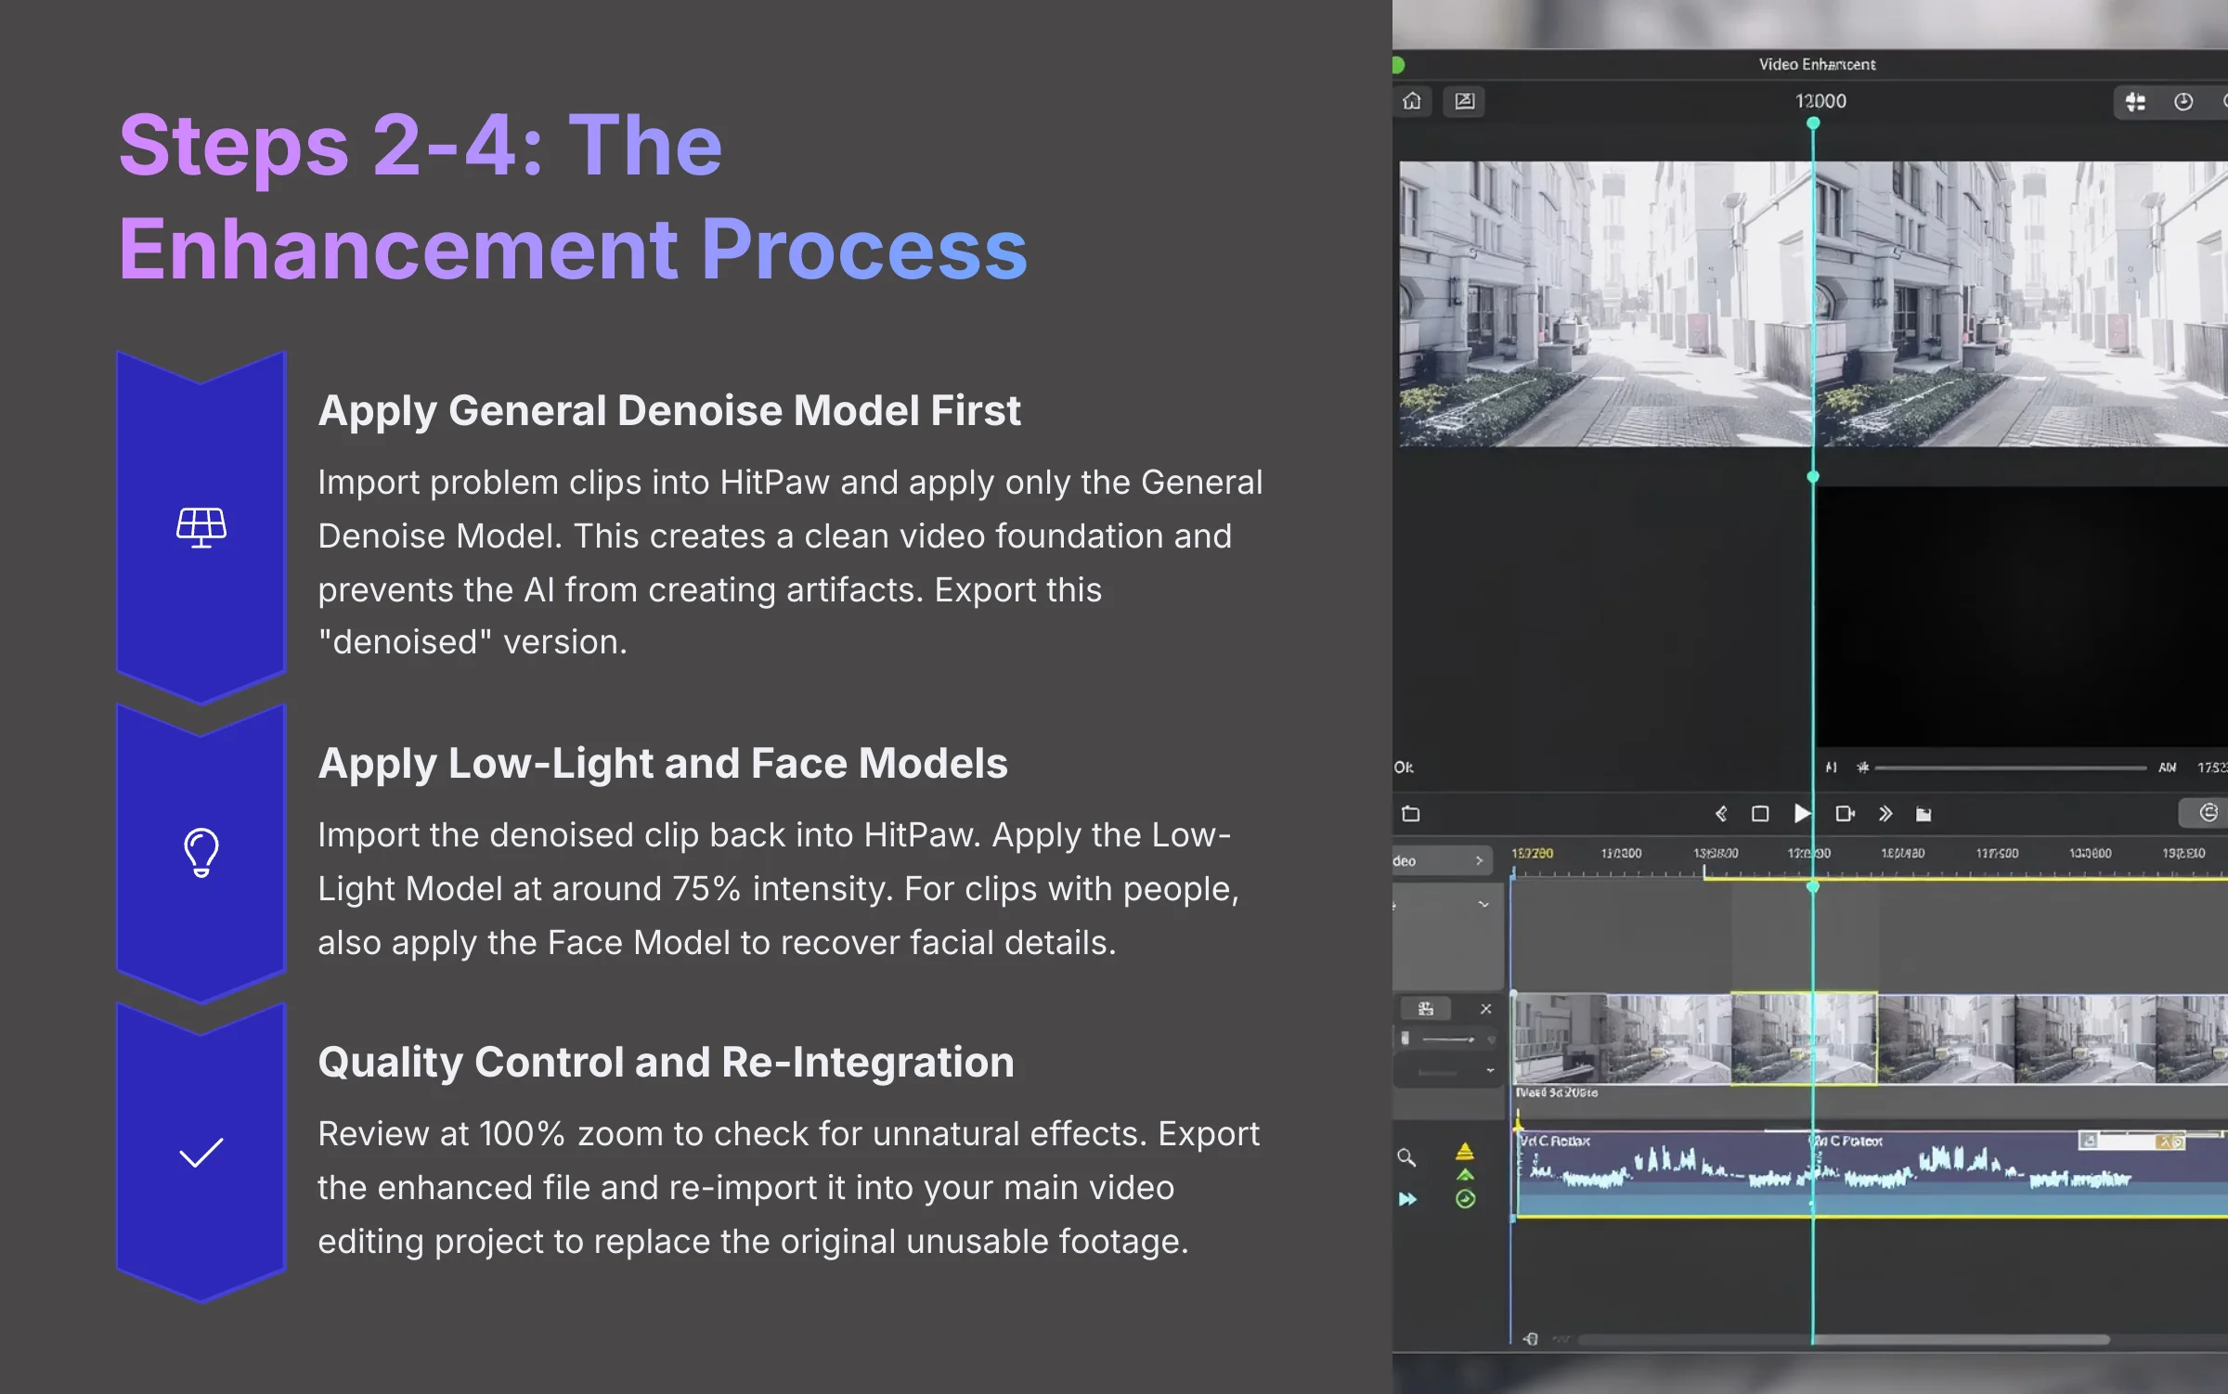2228x1394 pixels.
Task: Click the yellow triangle icon by the audio track
Action: 1465,1152
